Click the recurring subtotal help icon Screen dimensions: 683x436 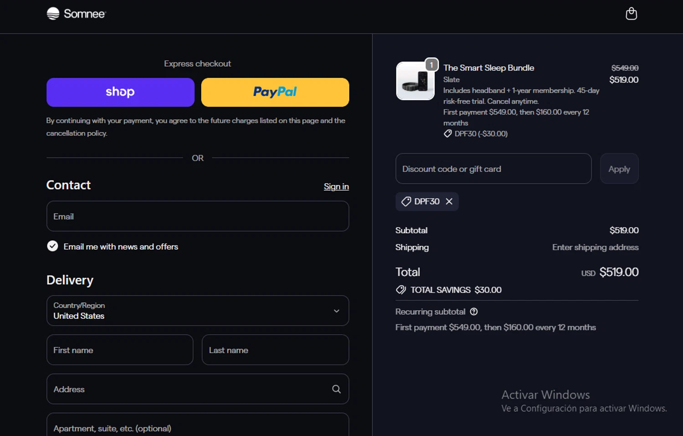(x=474, y=312)
